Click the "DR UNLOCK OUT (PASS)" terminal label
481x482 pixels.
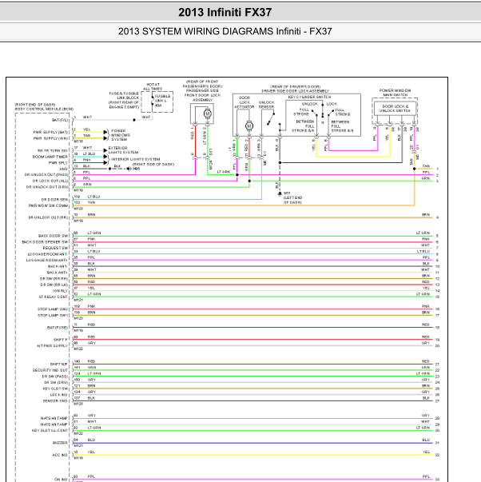coord(46,174)
